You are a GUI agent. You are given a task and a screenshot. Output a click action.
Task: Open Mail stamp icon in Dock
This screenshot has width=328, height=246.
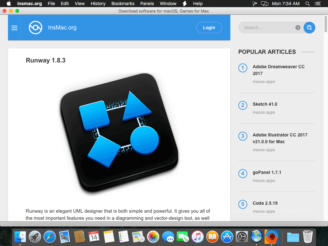[65, 237]
